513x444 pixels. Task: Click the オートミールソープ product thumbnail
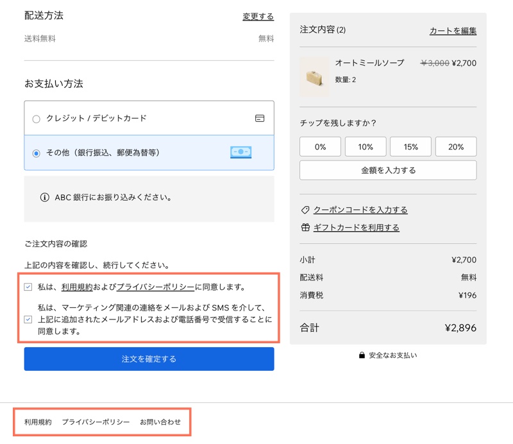pos(314,75)
